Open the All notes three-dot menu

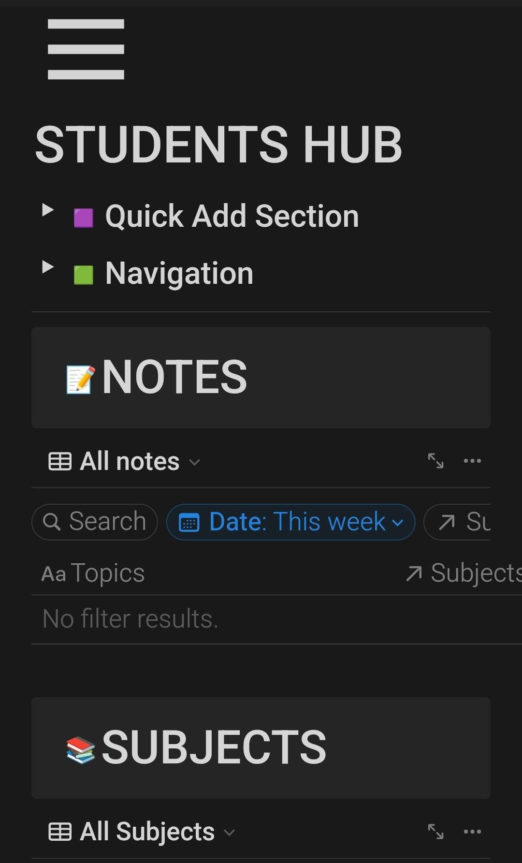coord(472,461)
